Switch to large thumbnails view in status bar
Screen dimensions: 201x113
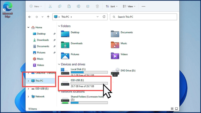pos(176,109)
